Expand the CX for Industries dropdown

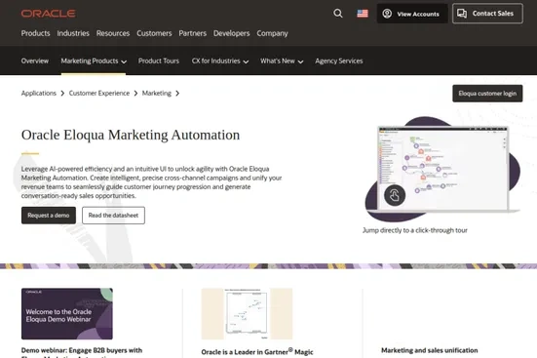[x=220, y=61]
